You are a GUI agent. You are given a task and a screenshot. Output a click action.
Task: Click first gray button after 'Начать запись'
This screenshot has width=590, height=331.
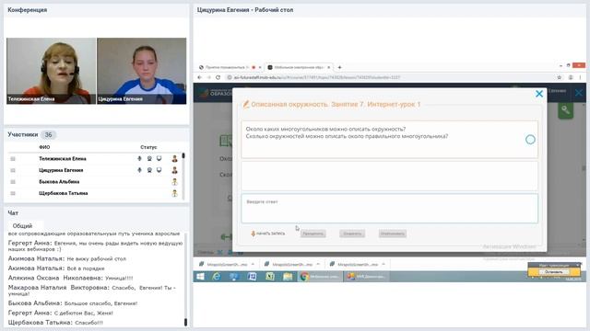[x=313, y=234]
